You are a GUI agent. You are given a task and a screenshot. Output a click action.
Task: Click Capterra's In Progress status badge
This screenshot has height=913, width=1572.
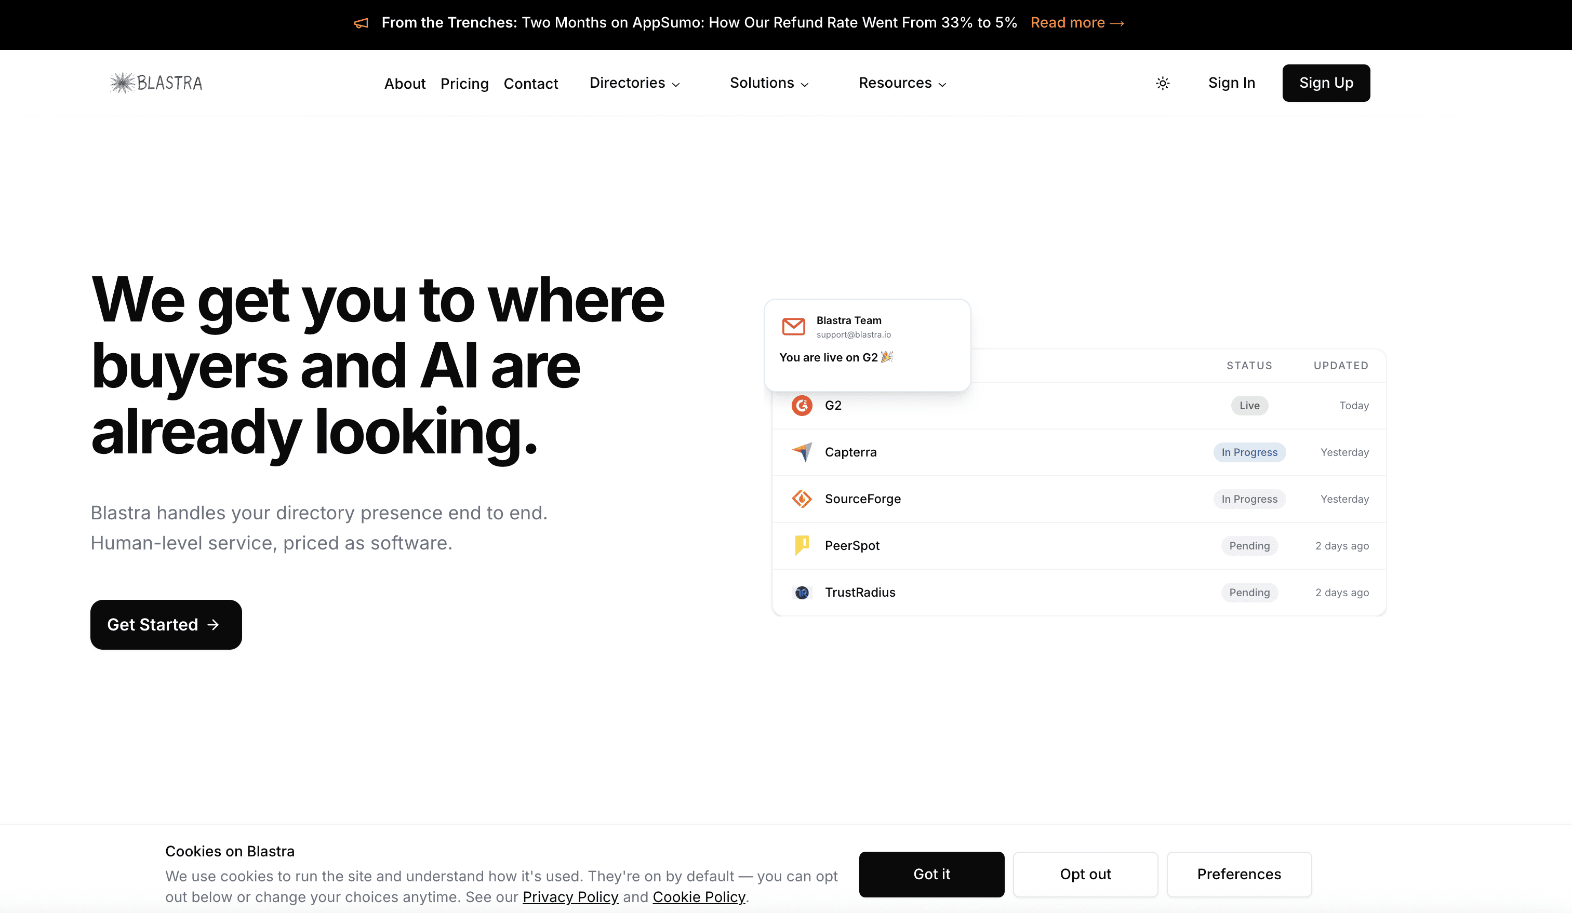coord(1249,452)
